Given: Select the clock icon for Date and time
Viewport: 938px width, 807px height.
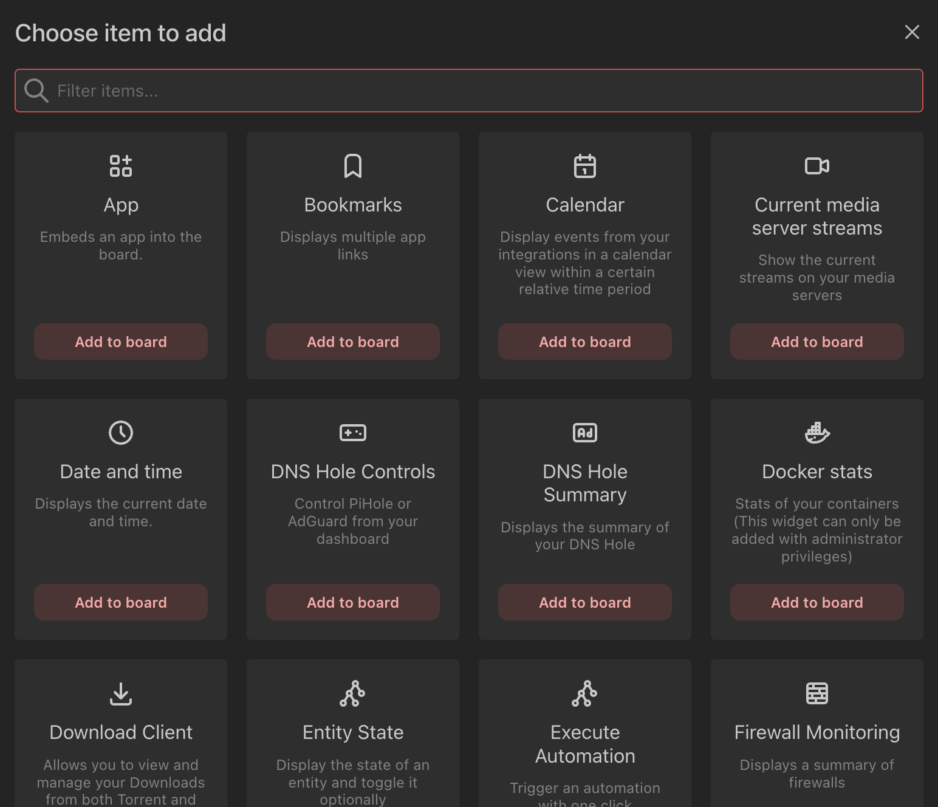Looking at the screenshot, I should point(120,432).
